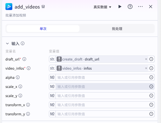Screen dimensions: 161x123
Task: Click the add_videos plugin logo icon
Action: coord(9,7)
